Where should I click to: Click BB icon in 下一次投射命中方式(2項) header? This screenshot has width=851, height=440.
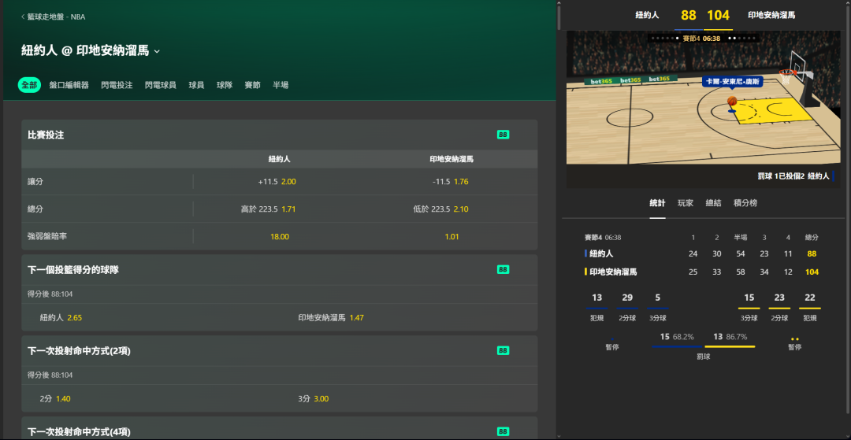coord(503,350)
